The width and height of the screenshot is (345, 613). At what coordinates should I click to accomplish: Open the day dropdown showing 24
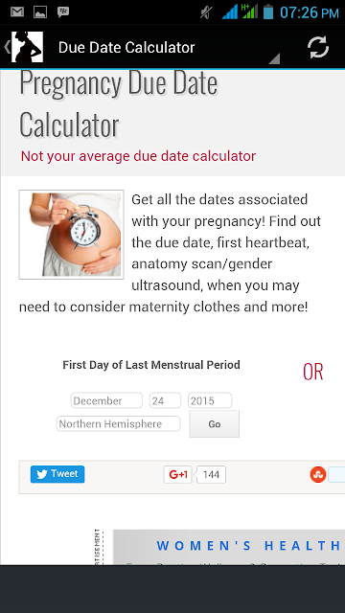click(x=165, y=400)
